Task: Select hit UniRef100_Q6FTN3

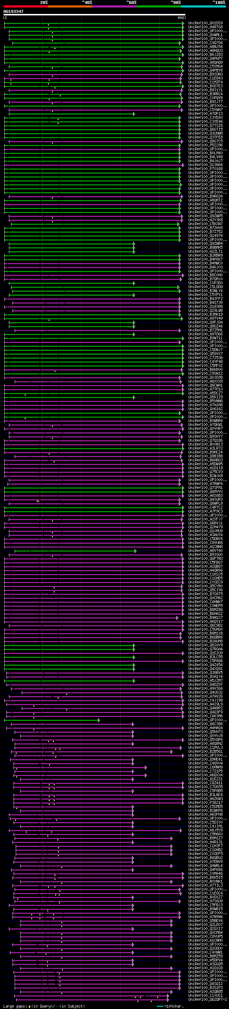Action: click(x=205, y=559)
